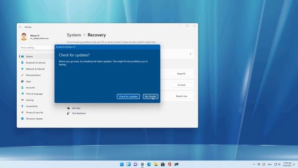Click the Mauro H. profile picture
298x168 pixels.
24,37
